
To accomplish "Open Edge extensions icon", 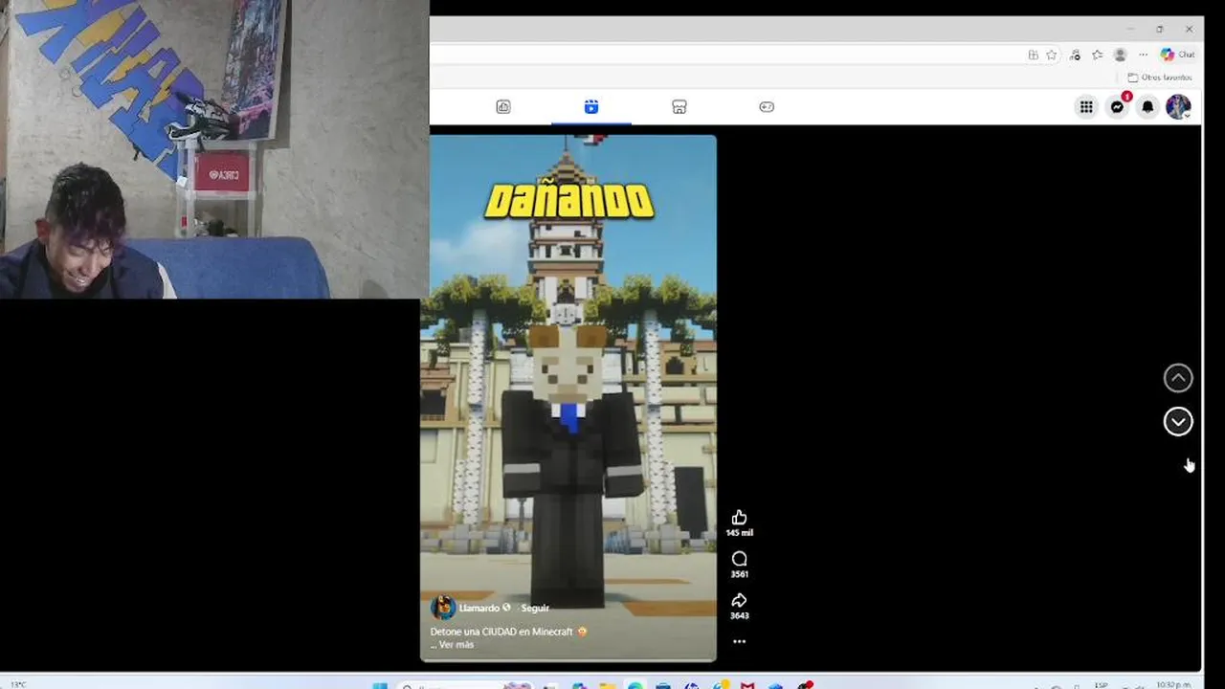I will point(1075,55).
